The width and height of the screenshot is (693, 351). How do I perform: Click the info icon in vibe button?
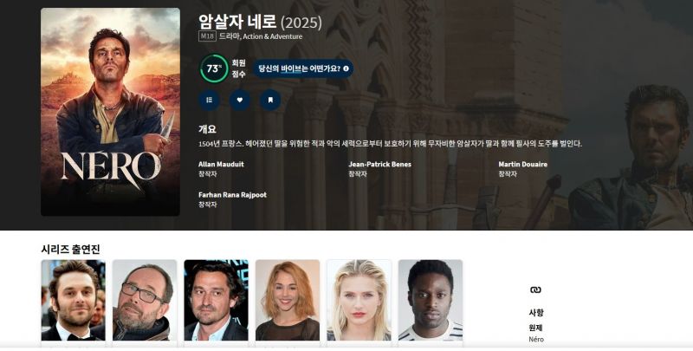pos(346,68)
